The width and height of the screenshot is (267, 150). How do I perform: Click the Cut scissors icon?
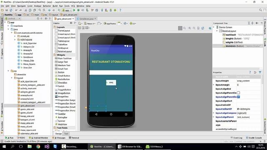pos(26,10)
